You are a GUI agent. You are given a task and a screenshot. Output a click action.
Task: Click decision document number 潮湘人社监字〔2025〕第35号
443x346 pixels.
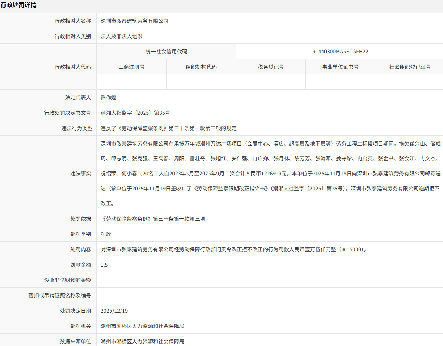pos(135,113)
